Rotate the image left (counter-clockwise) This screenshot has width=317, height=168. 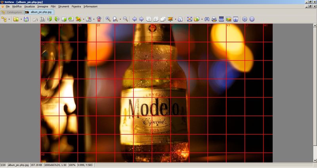point(50,19)
